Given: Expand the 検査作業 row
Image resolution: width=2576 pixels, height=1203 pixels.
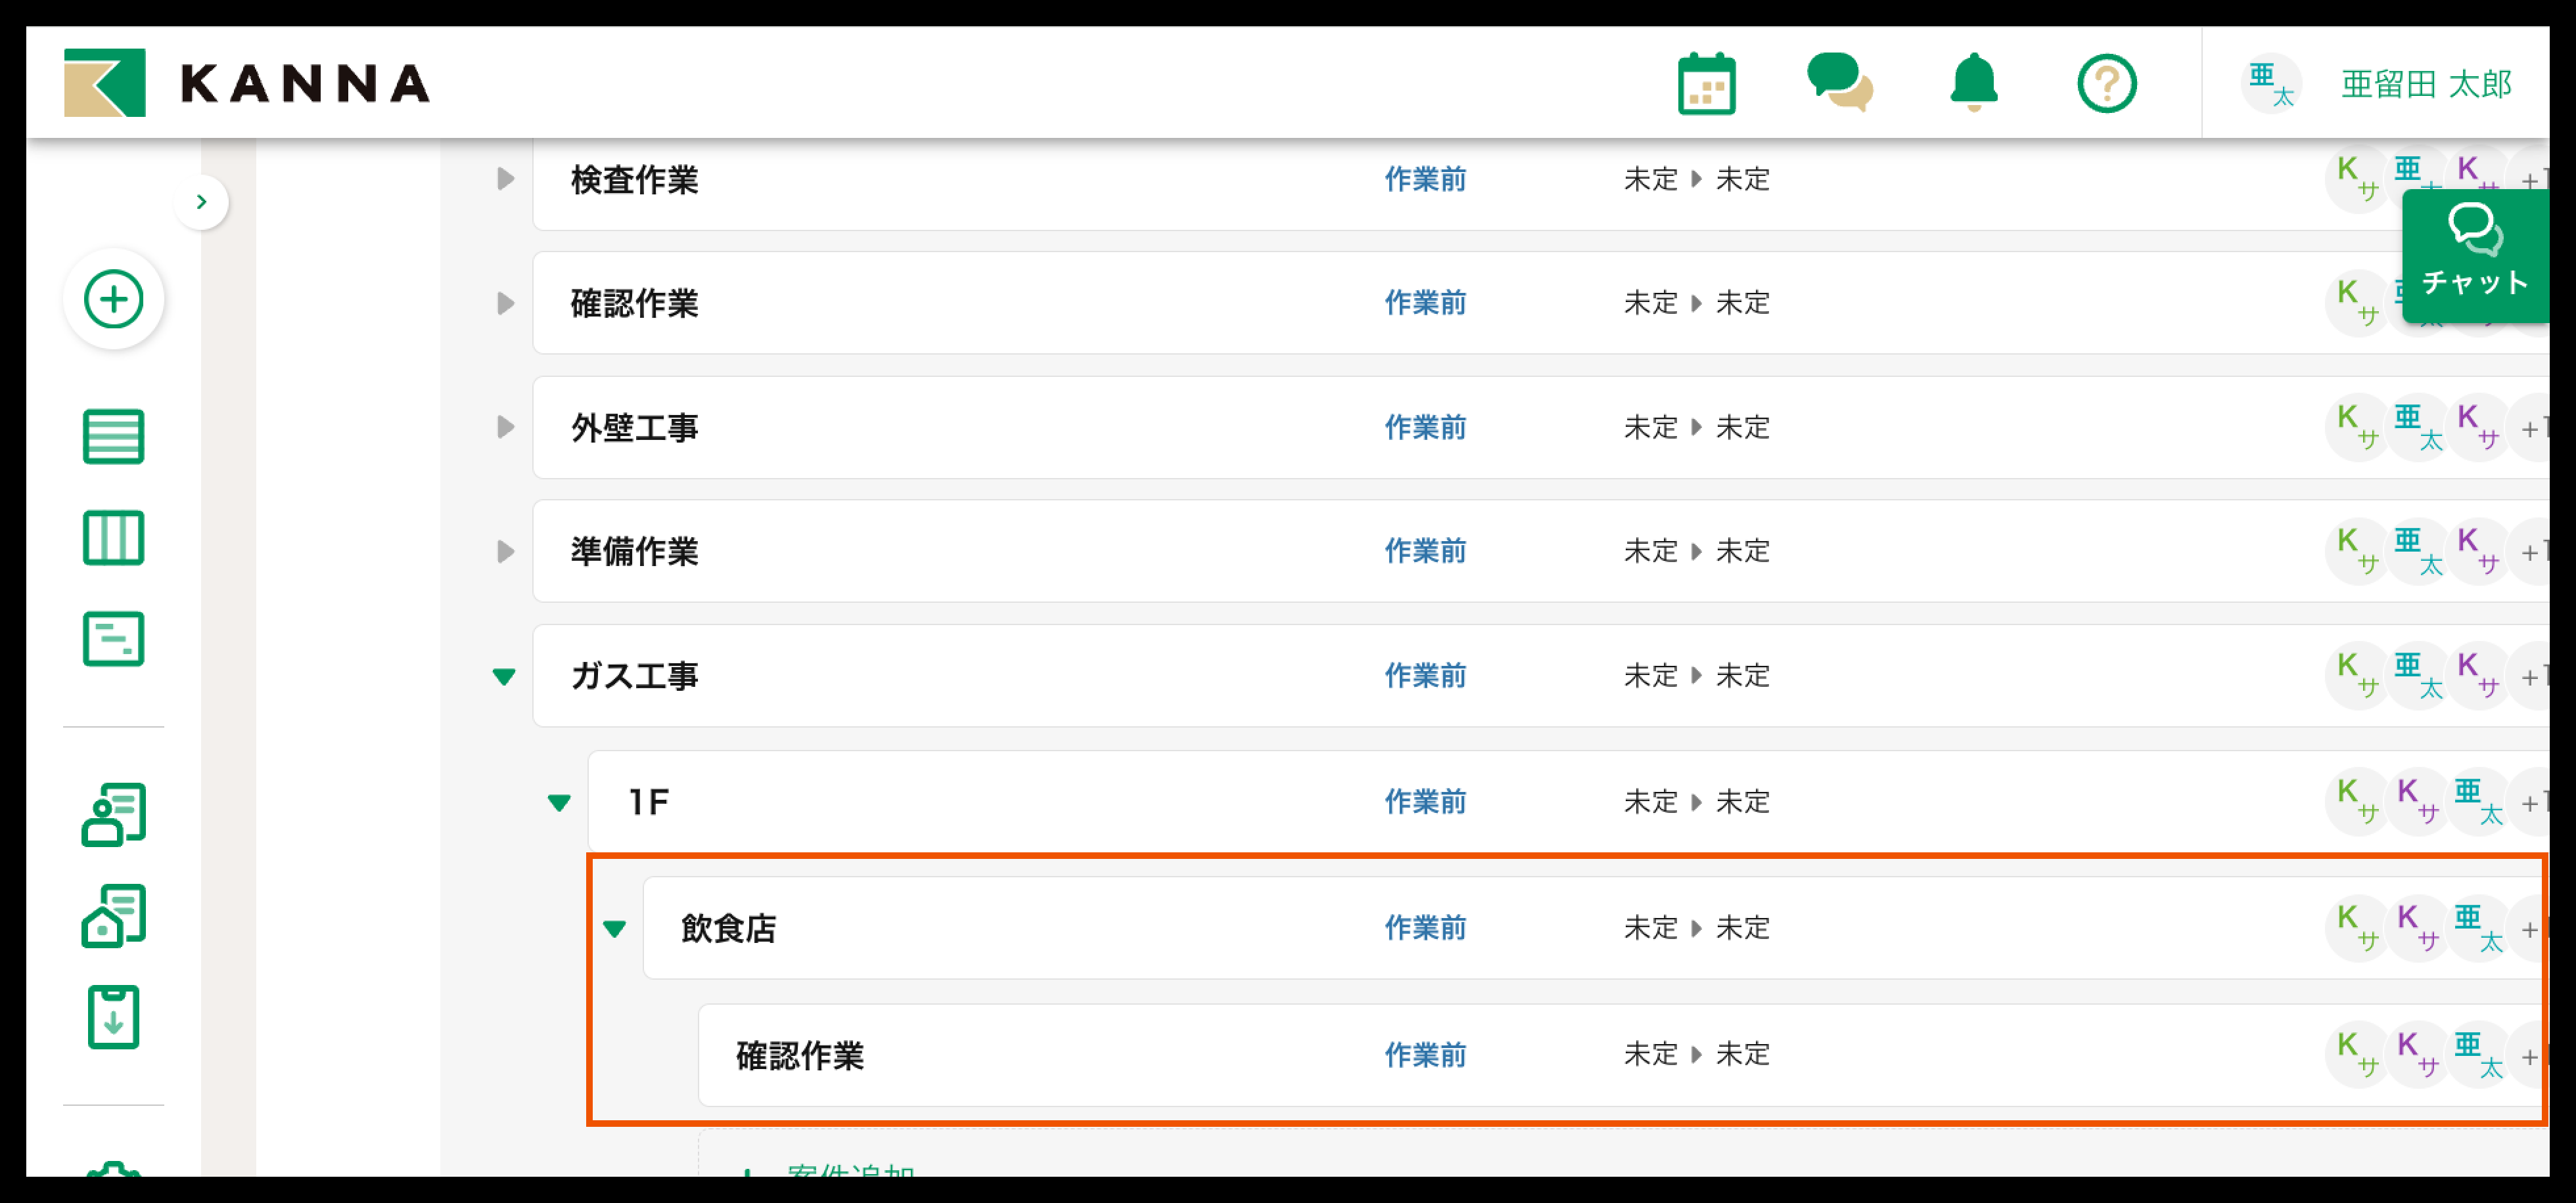Looking at the screenshot, I should (506, 180).
